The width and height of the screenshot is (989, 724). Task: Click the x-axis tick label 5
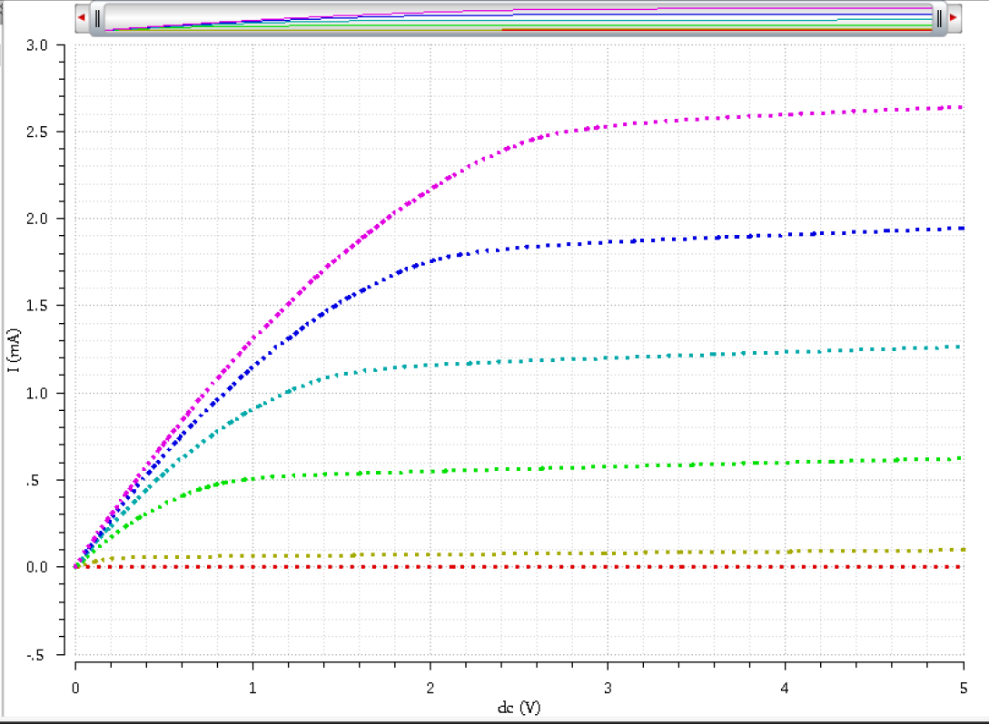point(964,689)
